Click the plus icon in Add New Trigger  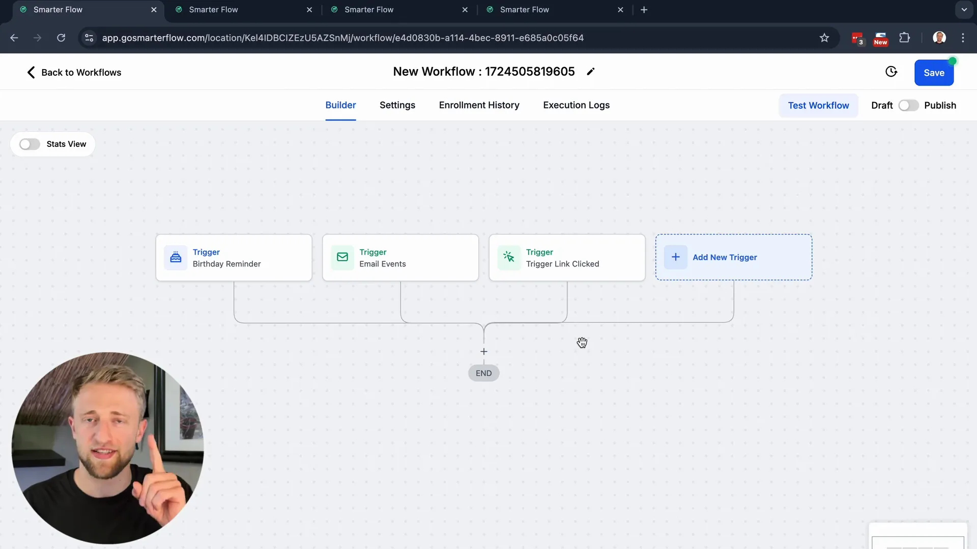coord(676,257)
